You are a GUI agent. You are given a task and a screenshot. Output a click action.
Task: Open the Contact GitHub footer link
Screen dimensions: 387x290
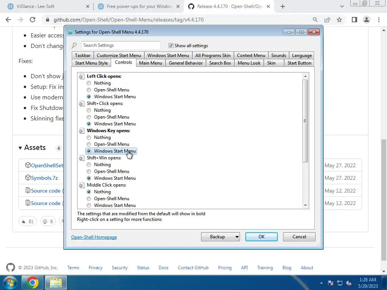(193, 268)
